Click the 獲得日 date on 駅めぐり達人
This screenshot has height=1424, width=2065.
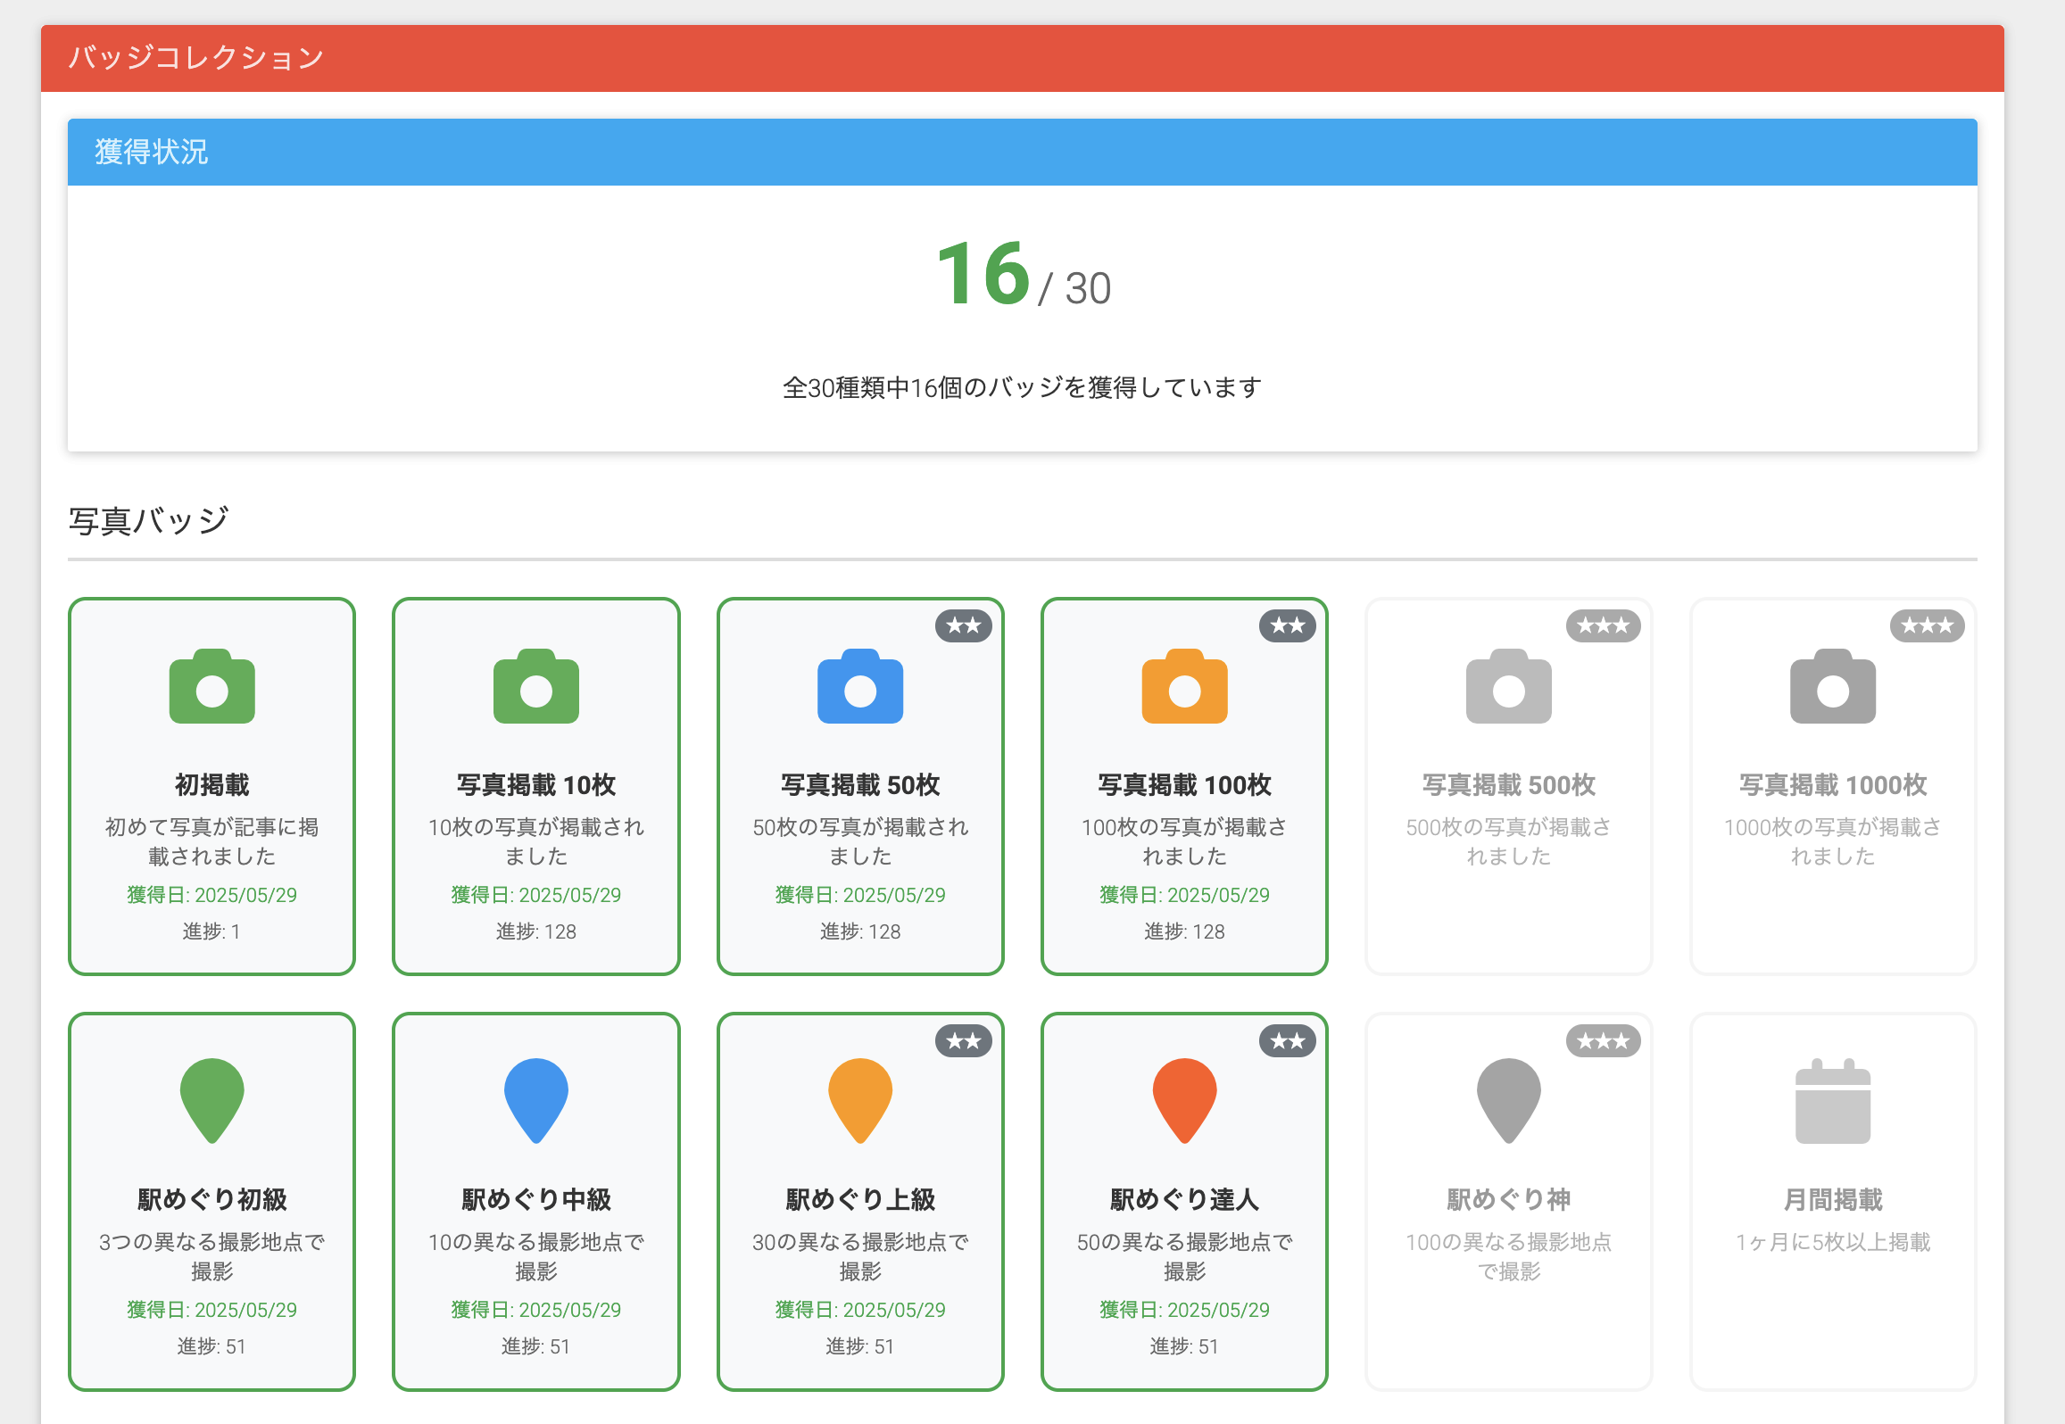point(1184,1310)
